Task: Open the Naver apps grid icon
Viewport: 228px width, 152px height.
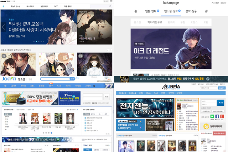Action: (x=111, y=1)
